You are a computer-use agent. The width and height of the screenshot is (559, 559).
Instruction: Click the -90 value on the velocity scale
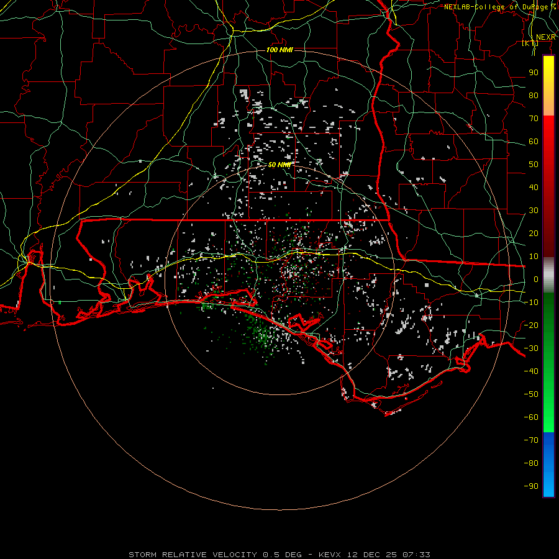point(531,486)
